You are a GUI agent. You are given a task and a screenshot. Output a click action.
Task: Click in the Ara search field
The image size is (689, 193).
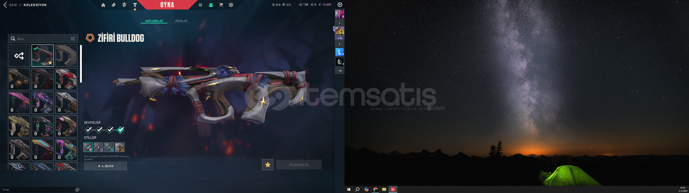pyautogui.click(x=37, y=39)
